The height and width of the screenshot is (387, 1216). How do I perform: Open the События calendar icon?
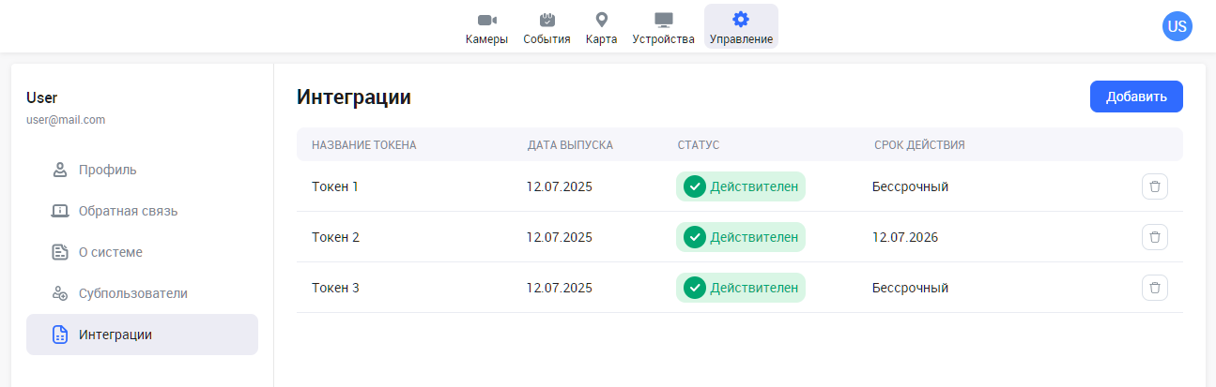pyautogui.click(x=546, y=20)
